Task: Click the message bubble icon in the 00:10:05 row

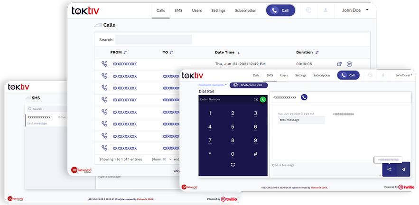Action: [349, 64]
